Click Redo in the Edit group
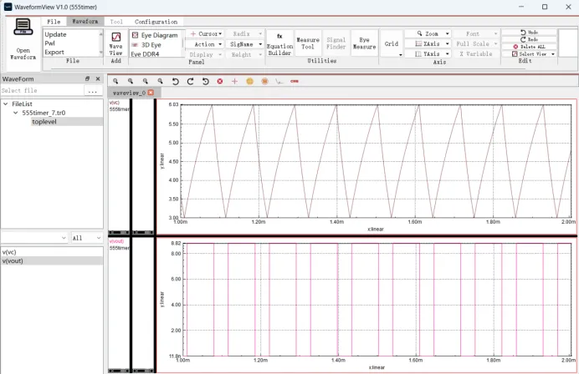579x374 pixels. click(529, 39)
